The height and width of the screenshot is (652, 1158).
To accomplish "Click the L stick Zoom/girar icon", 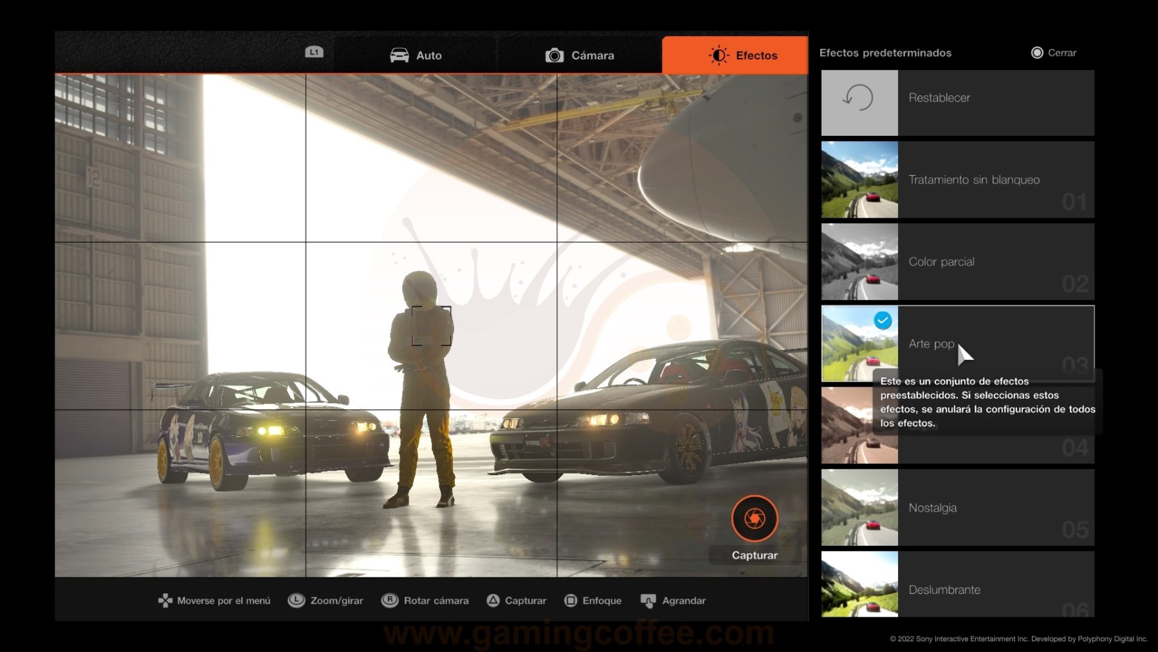I will point(296,601).
